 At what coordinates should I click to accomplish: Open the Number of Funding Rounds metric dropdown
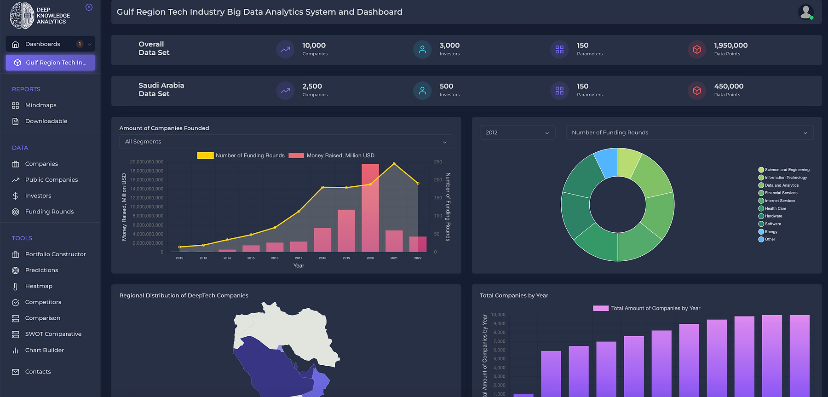pos(690,132)
